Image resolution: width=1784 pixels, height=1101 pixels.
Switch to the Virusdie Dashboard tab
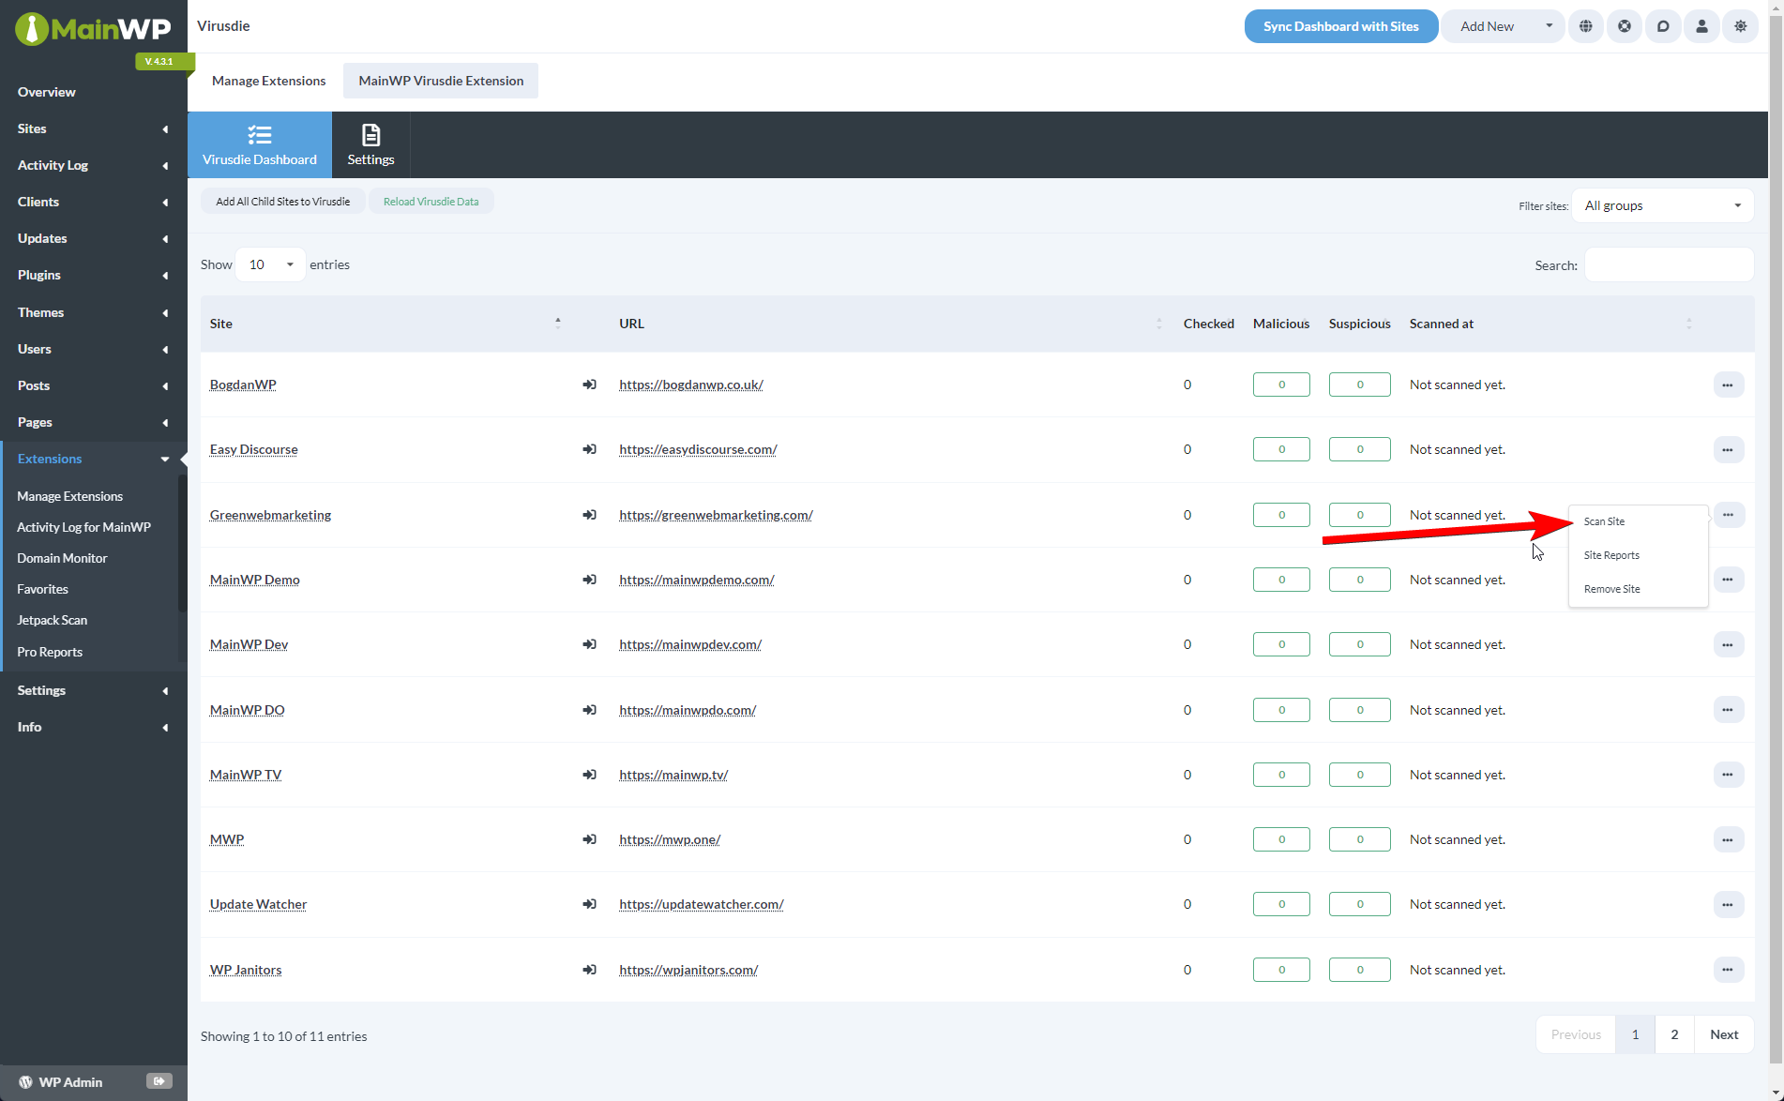click(260, 145)
